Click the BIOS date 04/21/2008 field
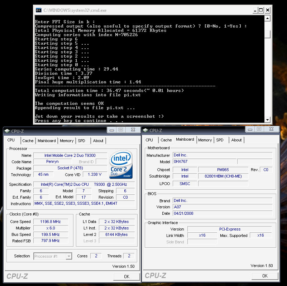287x286 pixels. 223,213
